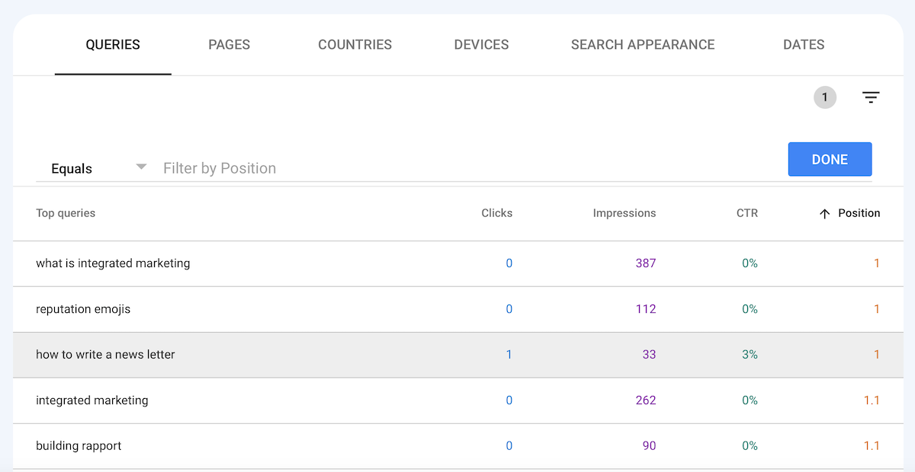This screenshot has width=915, height=472.
Task: Select query 'how to write a news letter'
Action: point(105,355)
